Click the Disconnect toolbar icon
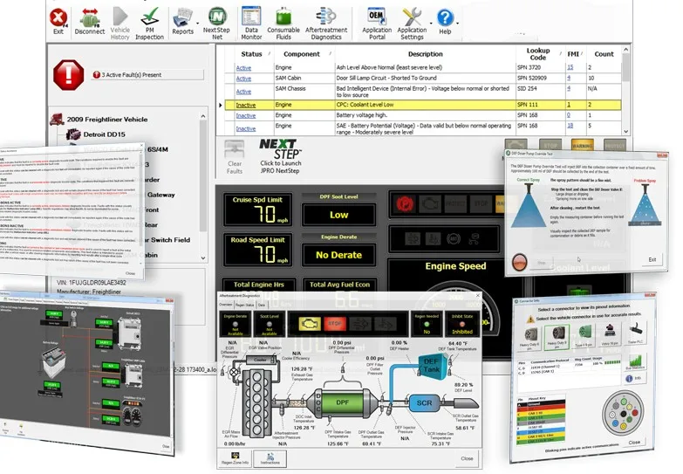This screenshot has height=474, width=683. (89, 22)
